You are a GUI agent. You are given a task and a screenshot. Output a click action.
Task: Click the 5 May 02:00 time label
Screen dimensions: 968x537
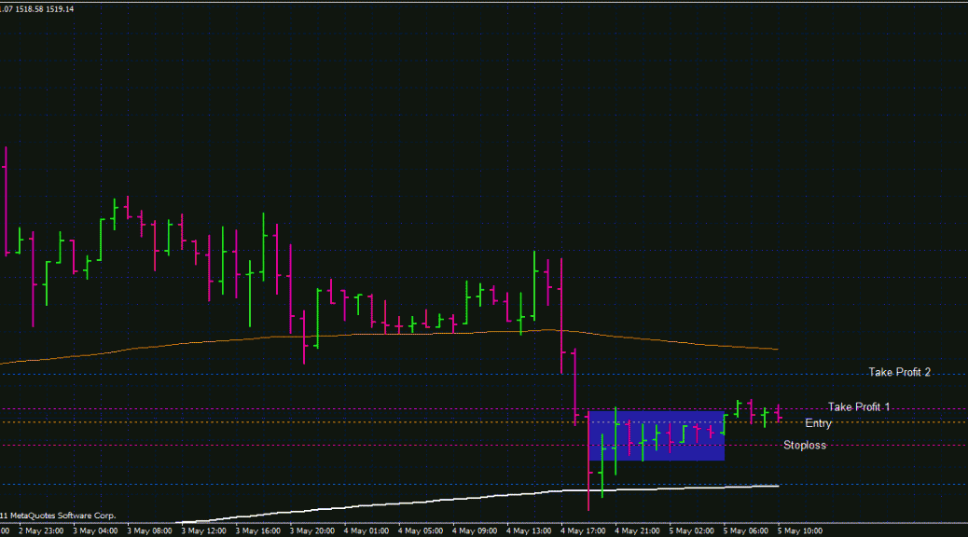[x=691, y=530]
